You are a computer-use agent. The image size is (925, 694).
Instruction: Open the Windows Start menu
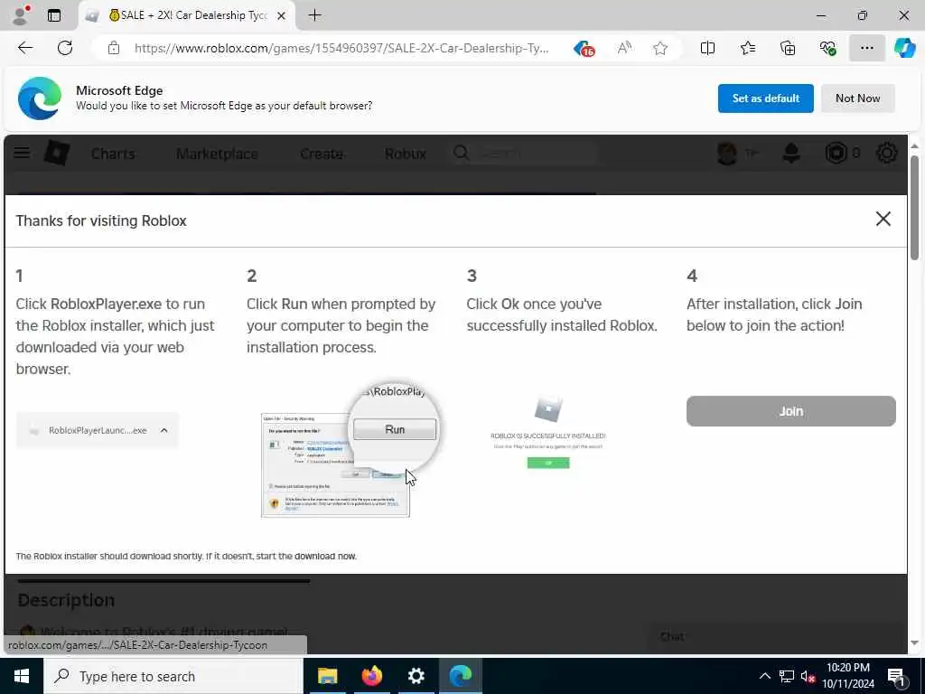click(x=22, y=676)
